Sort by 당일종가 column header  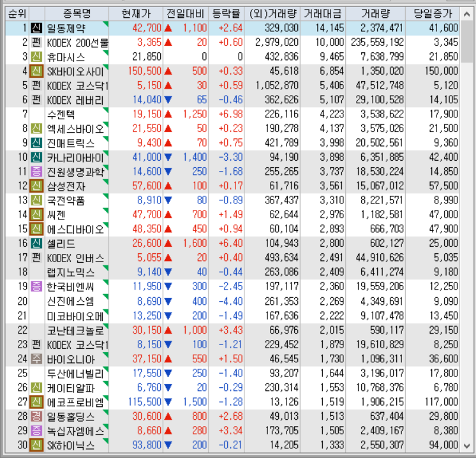(433, 13)
